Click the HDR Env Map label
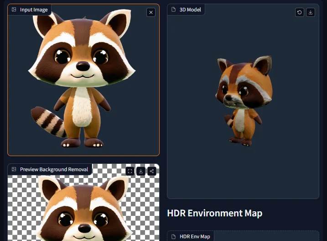327x241 pixels. pos(195,236)
